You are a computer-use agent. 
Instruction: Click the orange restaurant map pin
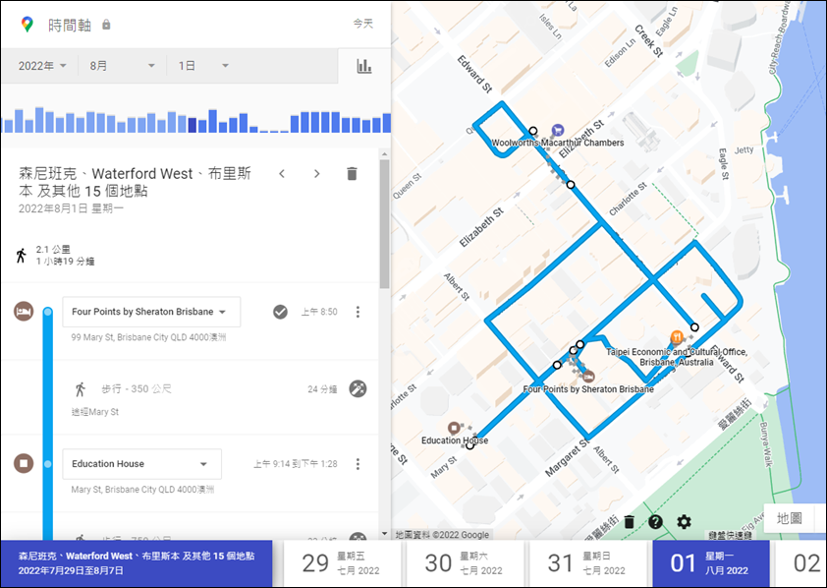pyautogui.click(x=677, y=336)
